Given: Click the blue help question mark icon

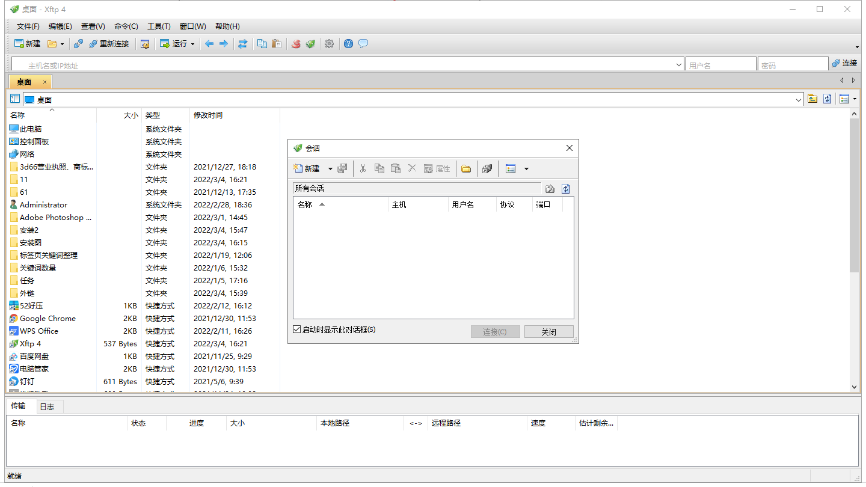Looking at the screenshot, I should [x=348, y=44].
